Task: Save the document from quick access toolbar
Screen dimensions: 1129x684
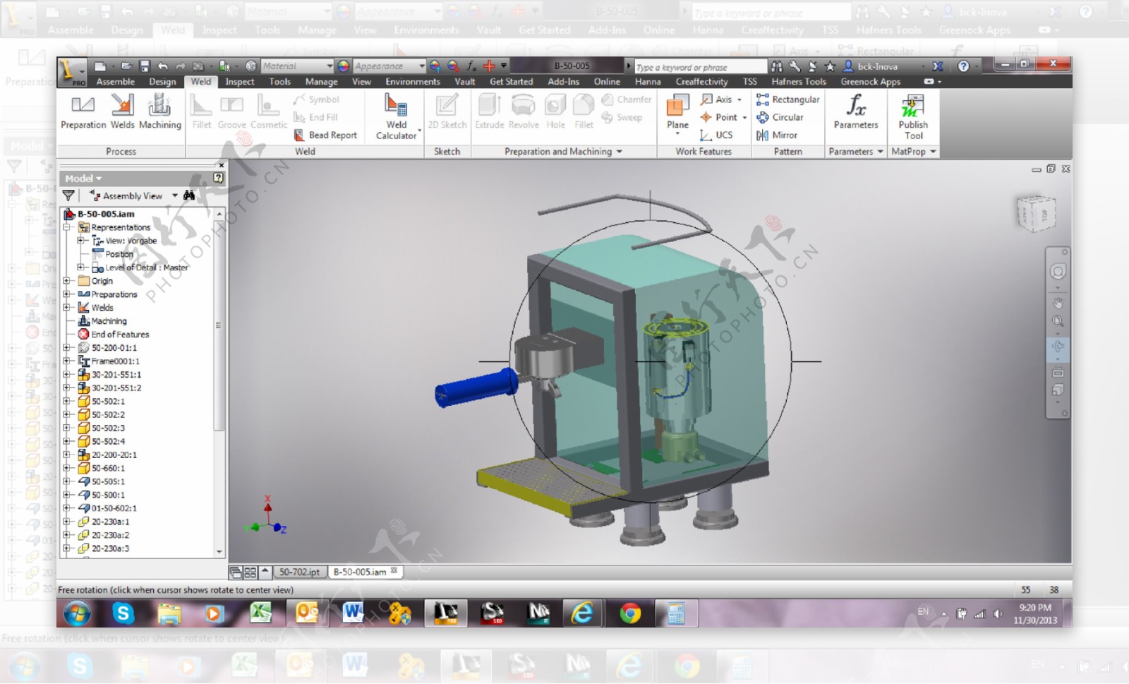Action: click(145, 66)
